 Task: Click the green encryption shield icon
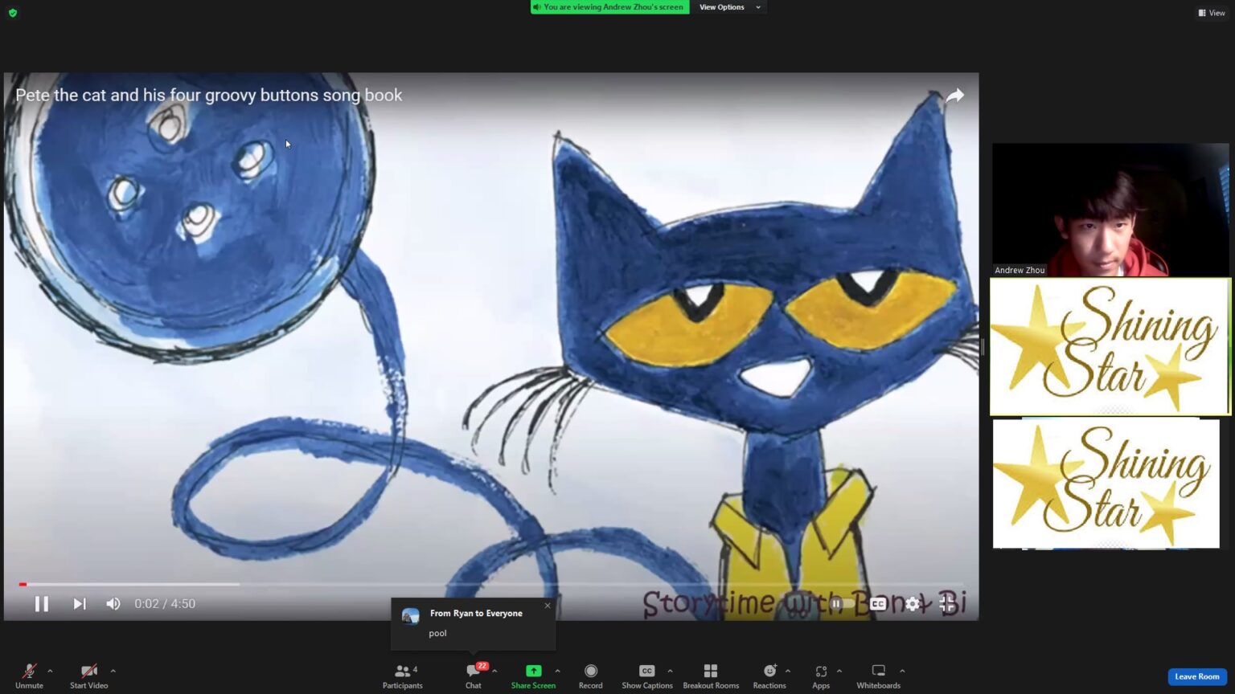(13, 13)
